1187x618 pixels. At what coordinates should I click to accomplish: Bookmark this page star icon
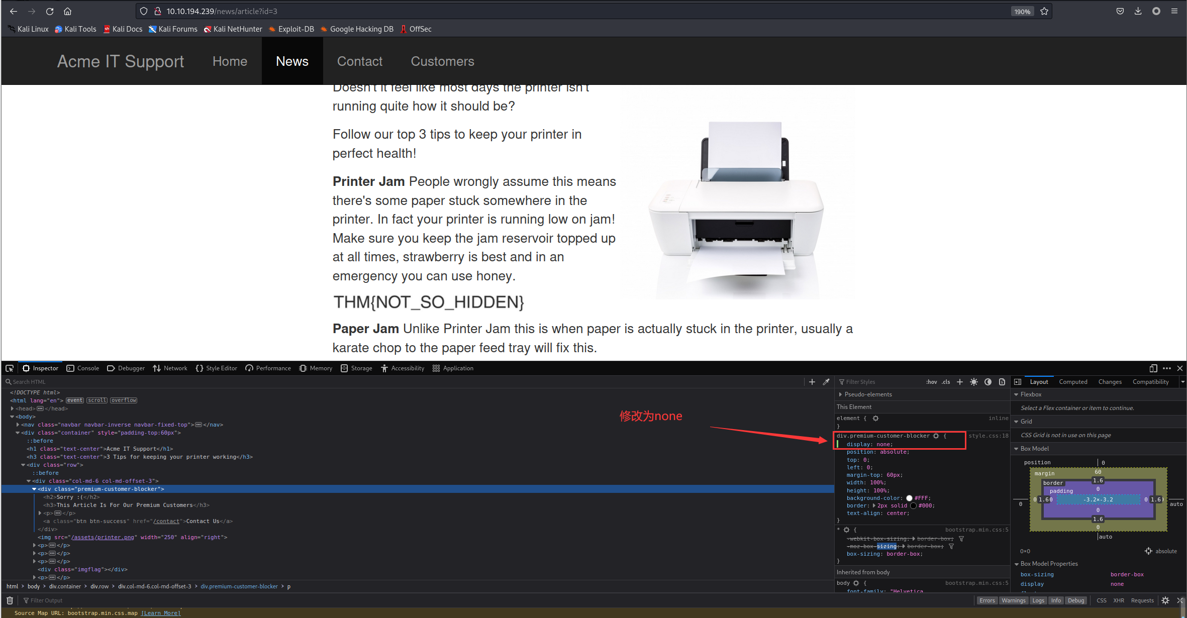(x=1044, y=11)
